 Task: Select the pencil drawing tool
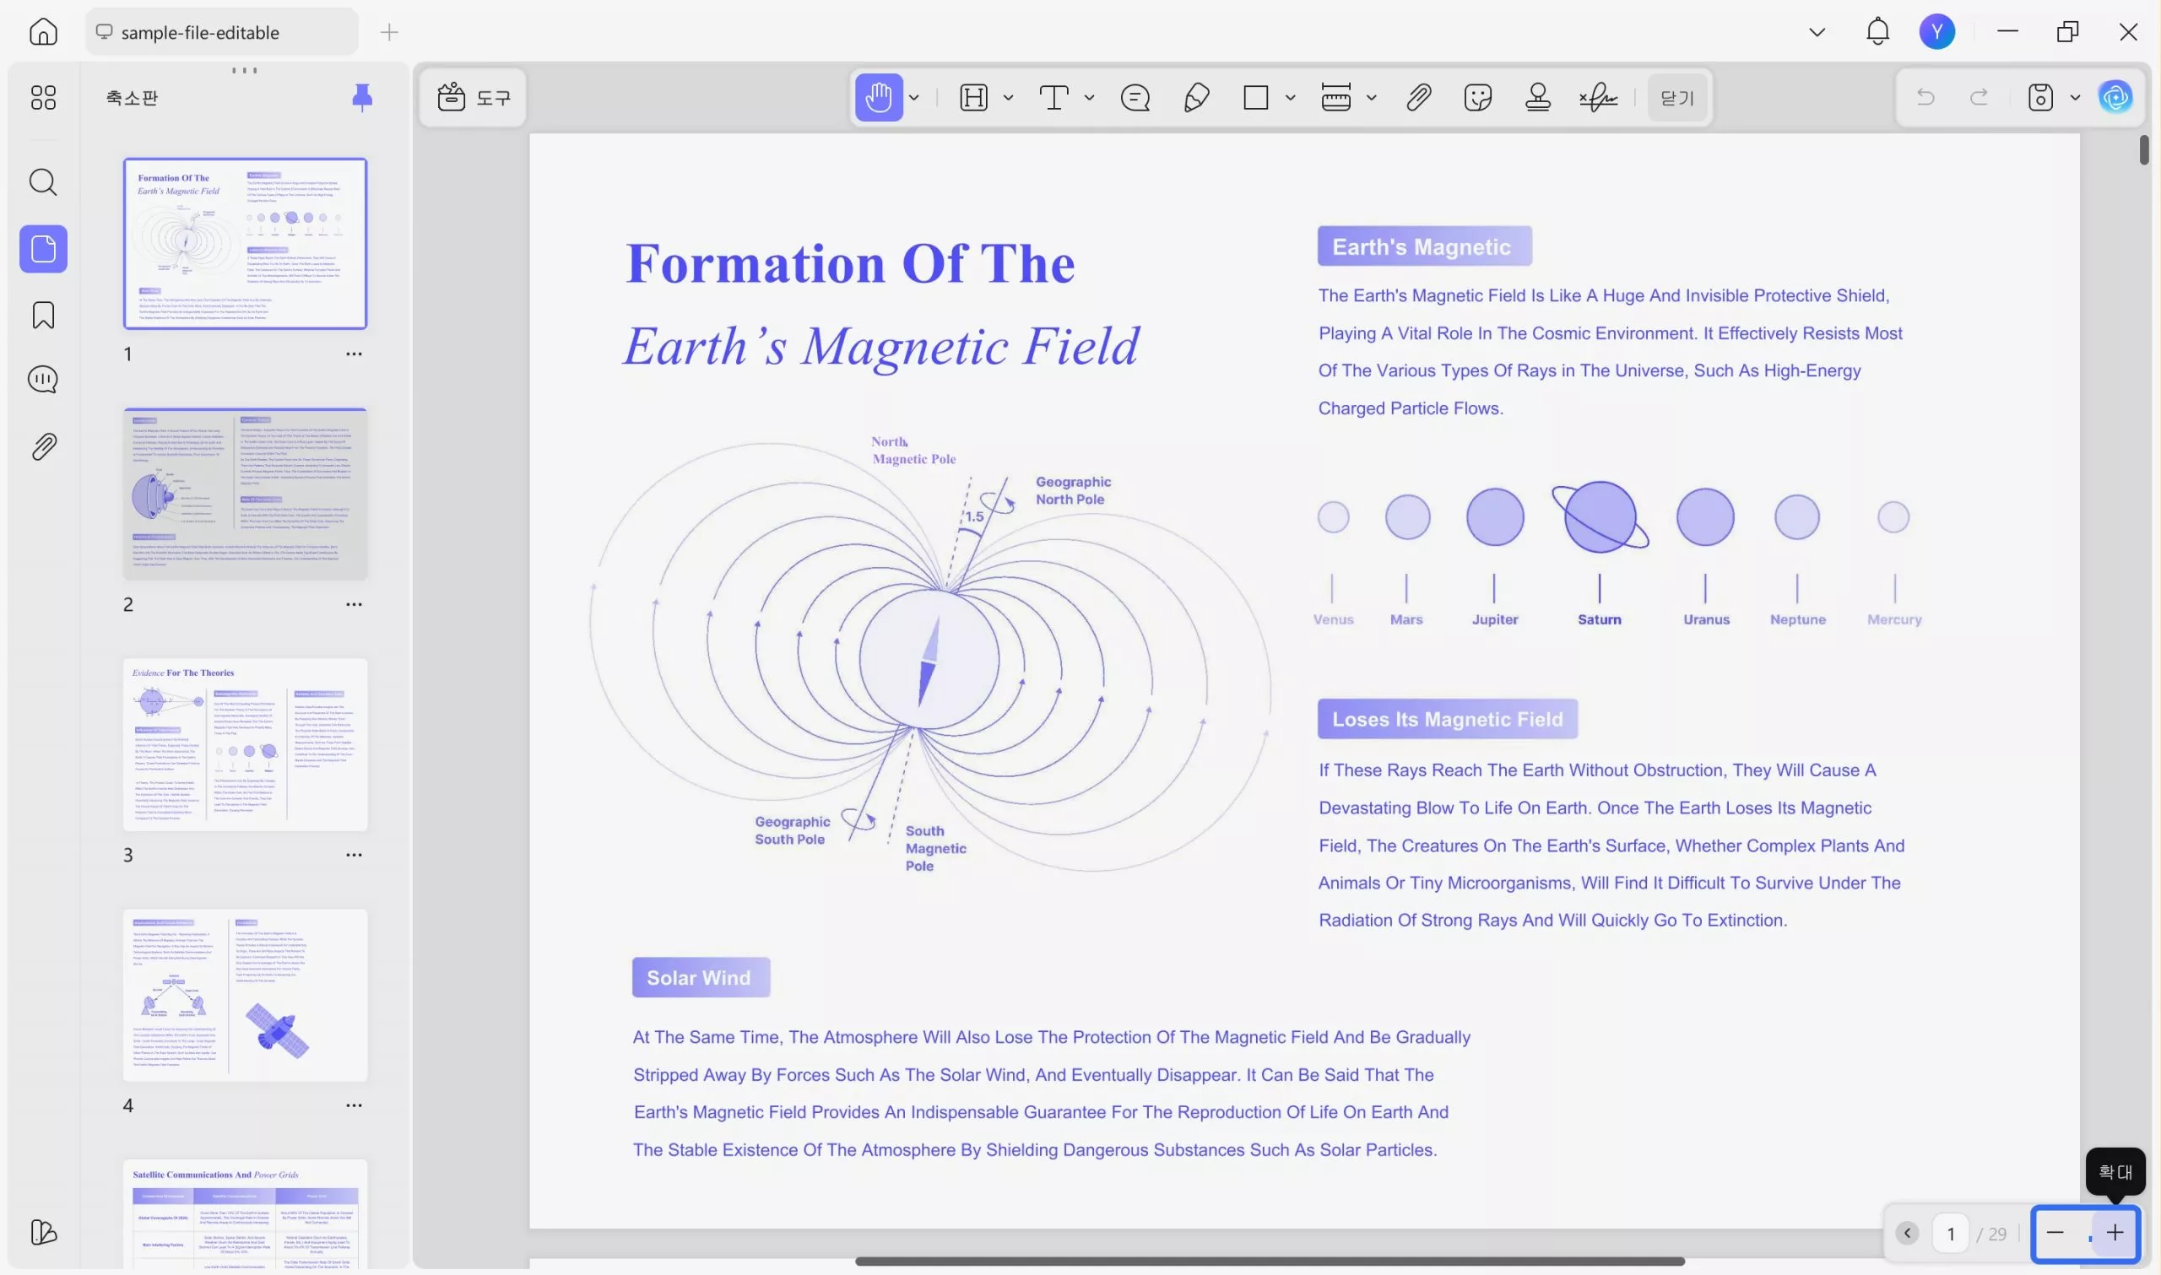1196,97
